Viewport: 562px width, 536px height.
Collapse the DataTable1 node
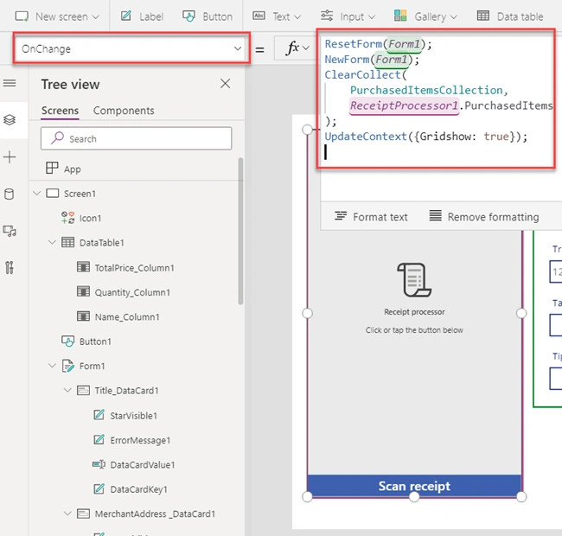point(53,243)
